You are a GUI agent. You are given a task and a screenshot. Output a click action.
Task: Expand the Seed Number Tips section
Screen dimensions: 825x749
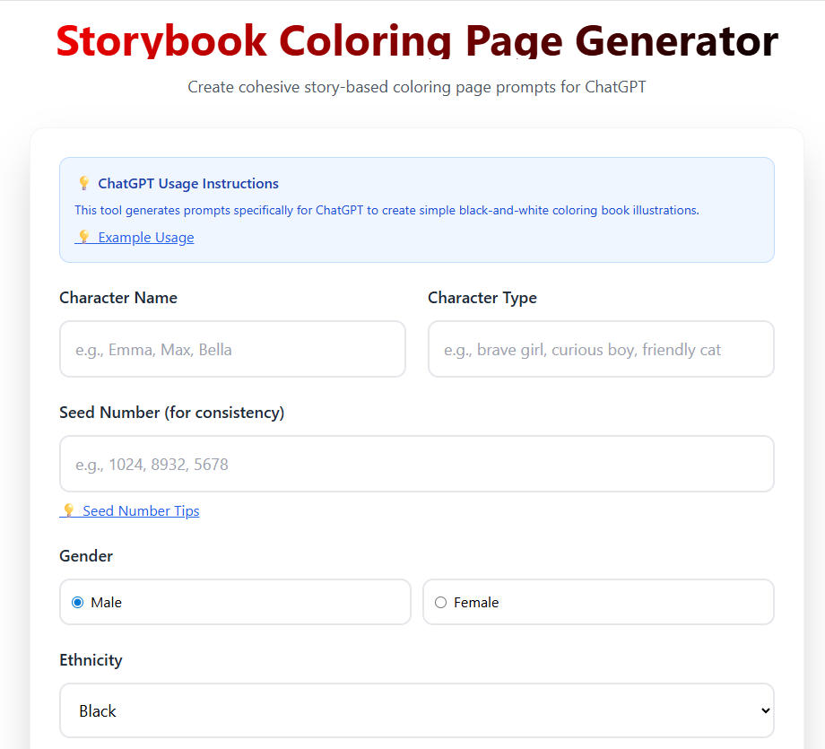140,510
